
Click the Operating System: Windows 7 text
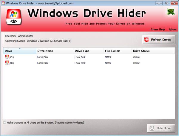38,41
